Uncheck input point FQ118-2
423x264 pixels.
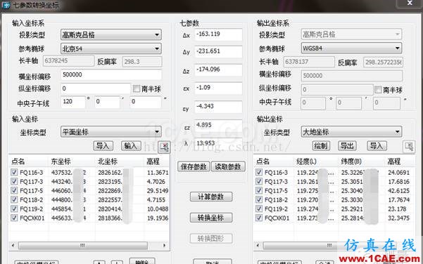[14, 199]
